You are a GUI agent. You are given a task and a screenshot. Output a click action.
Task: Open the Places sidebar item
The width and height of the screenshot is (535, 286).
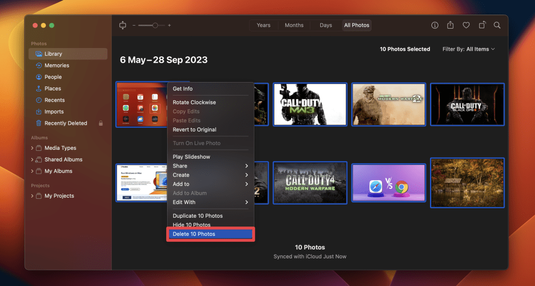52,89
